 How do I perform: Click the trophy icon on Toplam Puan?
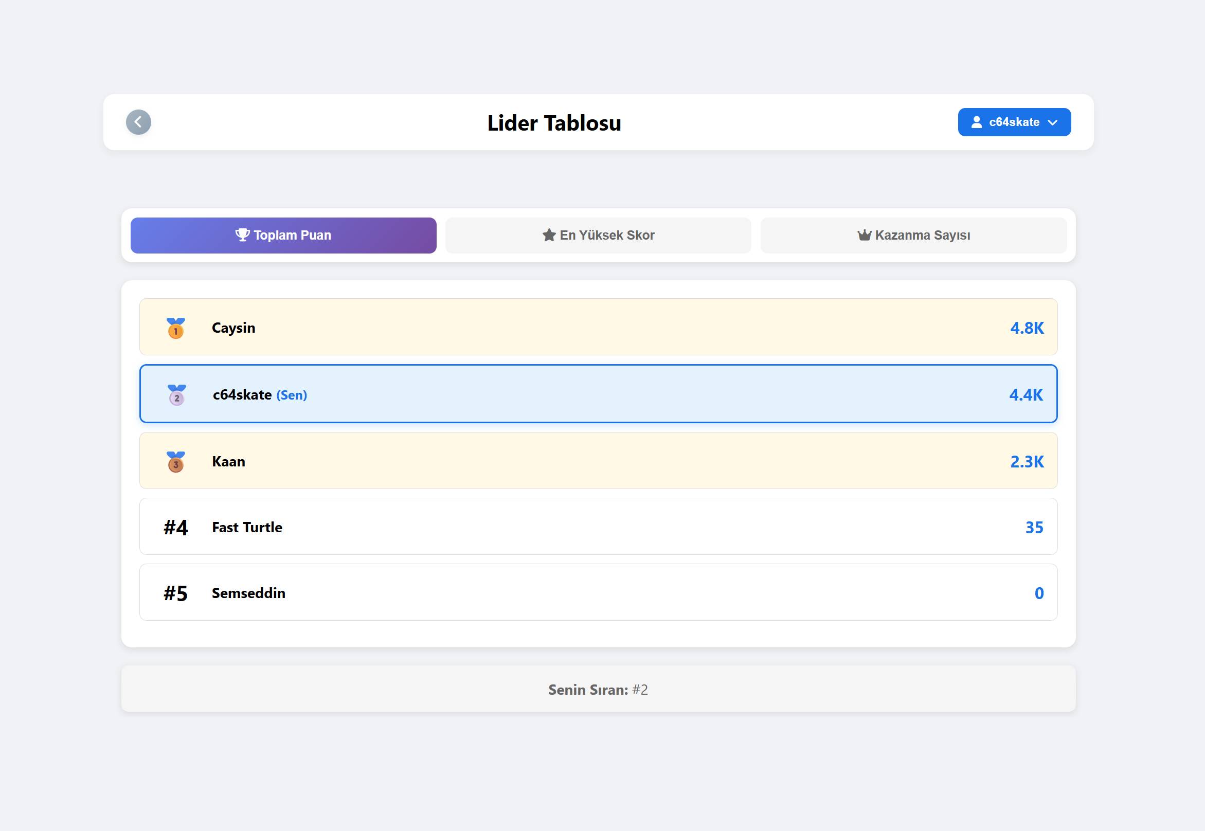[242, 235]
